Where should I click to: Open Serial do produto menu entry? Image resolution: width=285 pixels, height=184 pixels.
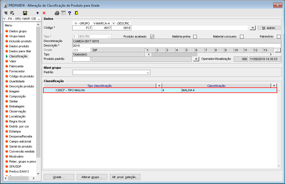[21, 146]
